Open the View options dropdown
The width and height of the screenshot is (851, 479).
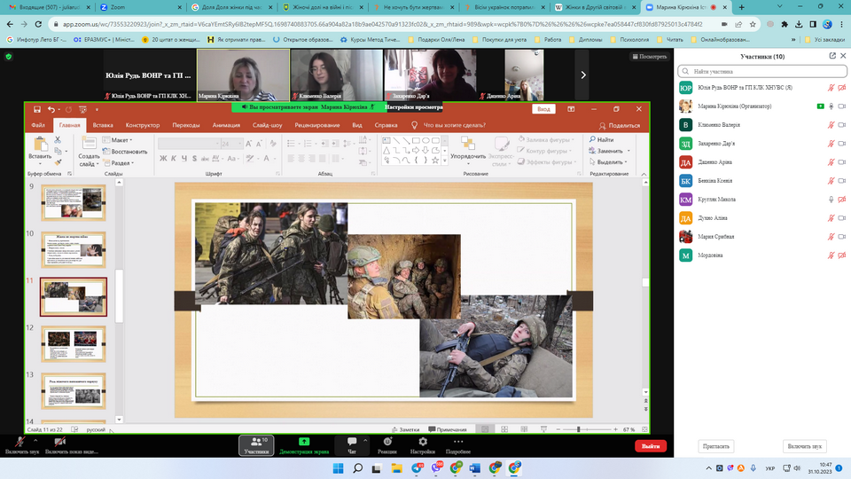[649, 57]
